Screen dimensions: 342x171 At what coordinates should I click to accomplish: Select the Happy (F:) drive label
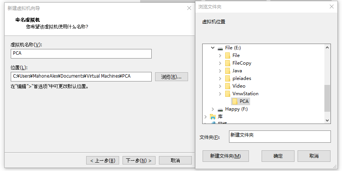tap(236, 109)
